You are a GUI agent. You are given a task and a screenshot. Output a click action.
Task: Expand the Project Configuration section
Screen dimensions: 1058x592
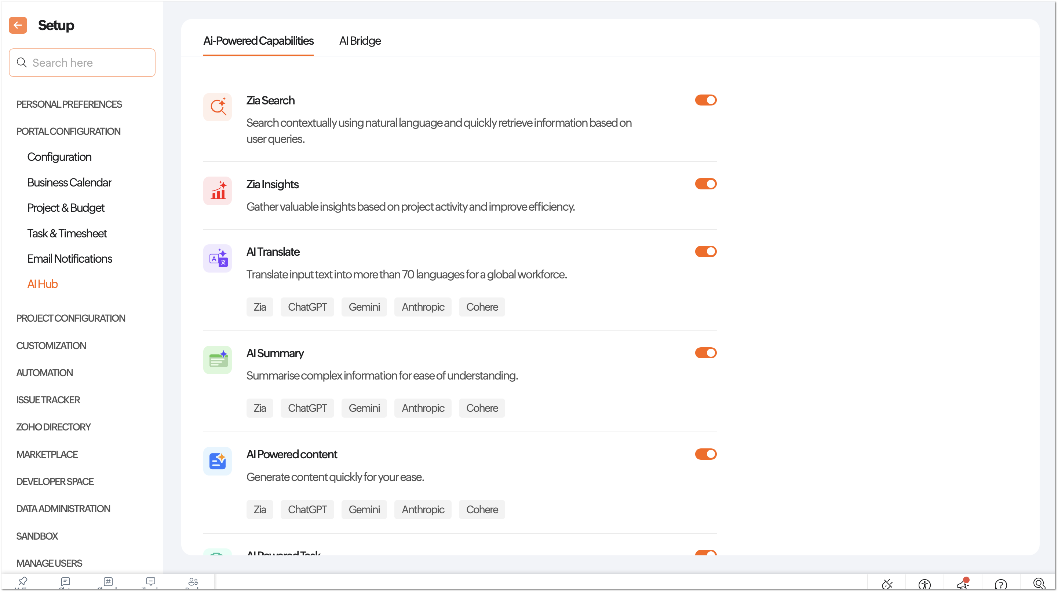(x=71, y=318)
